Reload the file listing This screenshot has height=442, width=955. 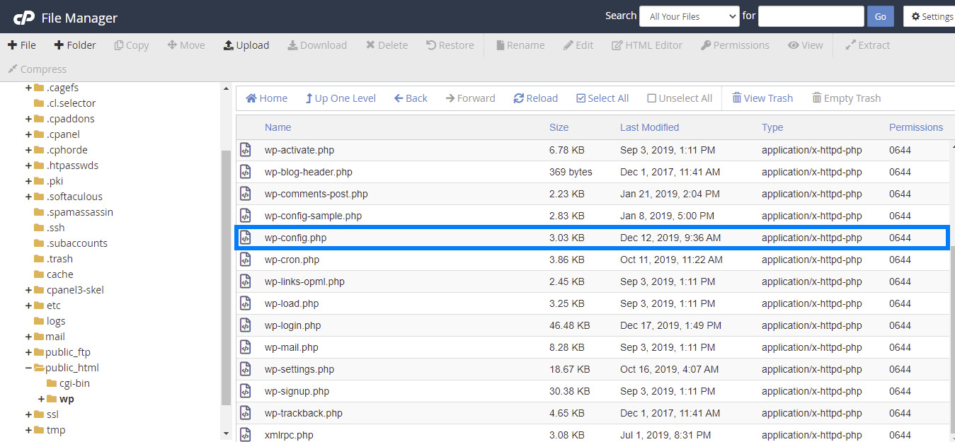535,98
